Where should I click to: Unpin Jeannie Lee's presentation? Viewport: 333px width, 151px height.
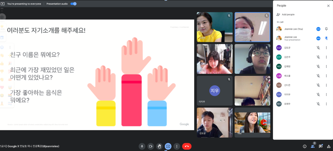pos(326,38)
